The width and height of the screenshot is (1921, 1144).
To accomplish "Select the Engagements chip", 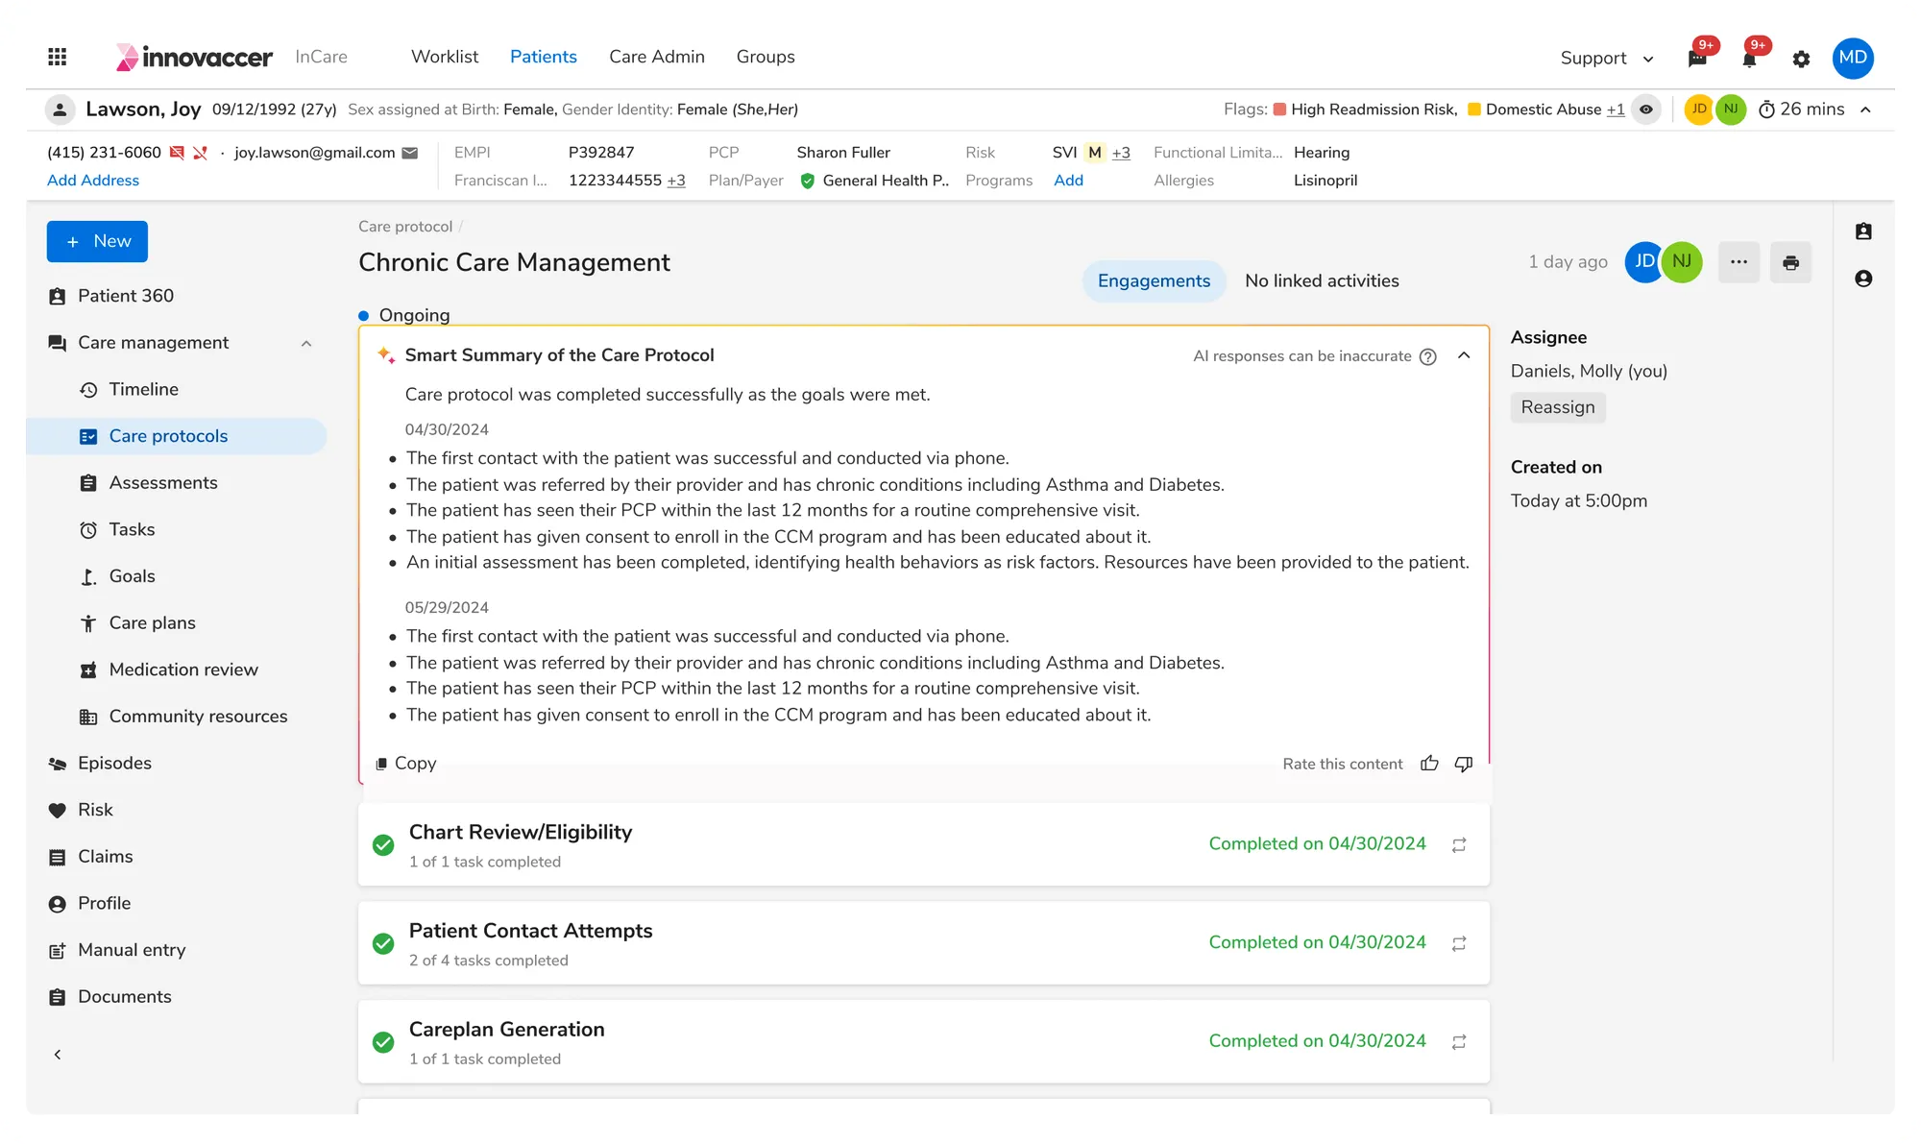I will [1154, 280].
